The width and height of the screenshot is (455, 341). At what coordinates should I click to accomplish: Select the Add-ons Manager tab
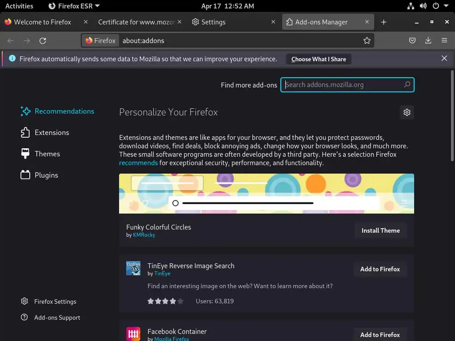(321, 22)
